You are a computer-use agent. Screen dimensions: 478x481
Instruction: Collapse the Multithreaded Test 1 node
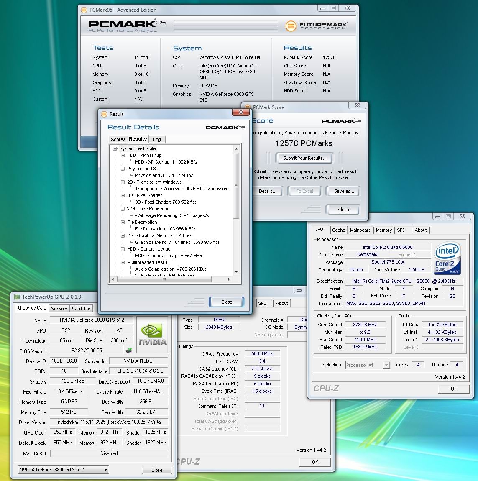123,263
